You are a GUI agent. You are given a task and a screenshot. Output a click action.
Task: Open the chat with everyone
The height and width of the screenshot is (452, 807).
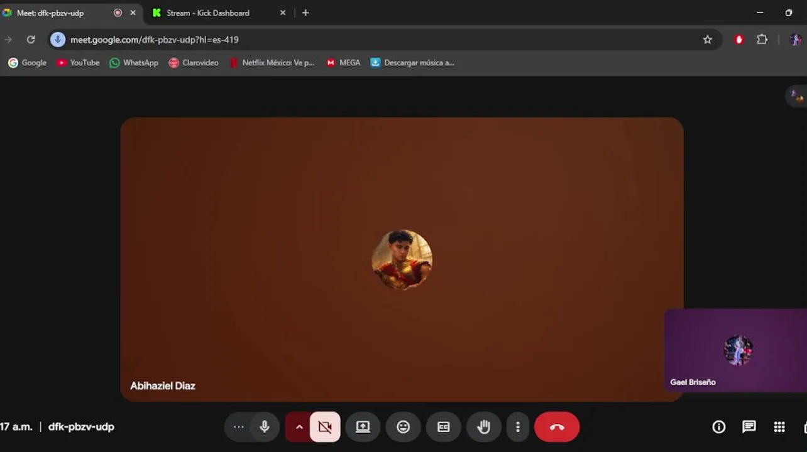pyautogui.click(x=749, y=427)
